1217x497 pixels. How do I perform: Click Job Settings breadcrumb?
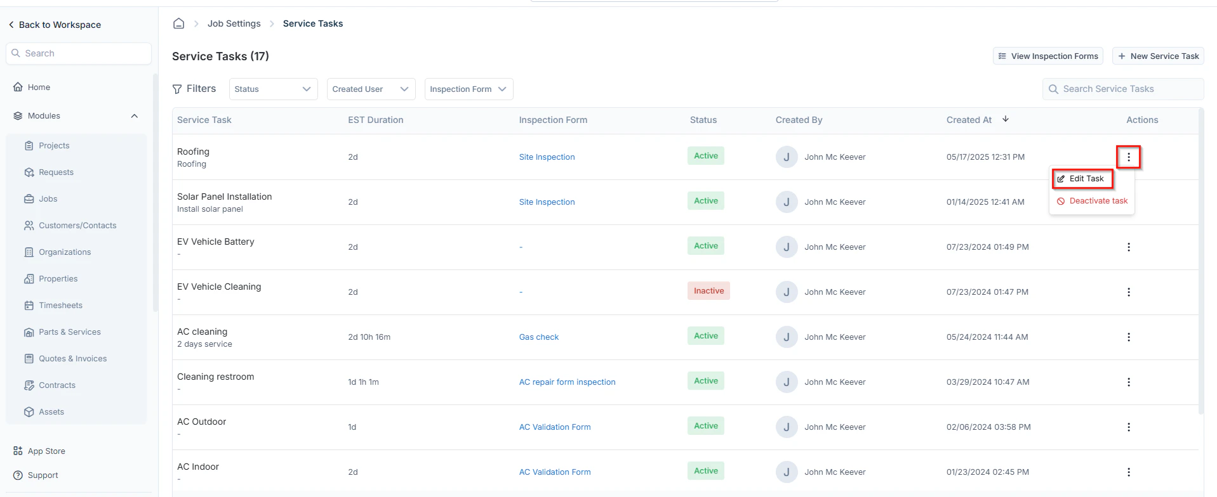tap(234, 23)
